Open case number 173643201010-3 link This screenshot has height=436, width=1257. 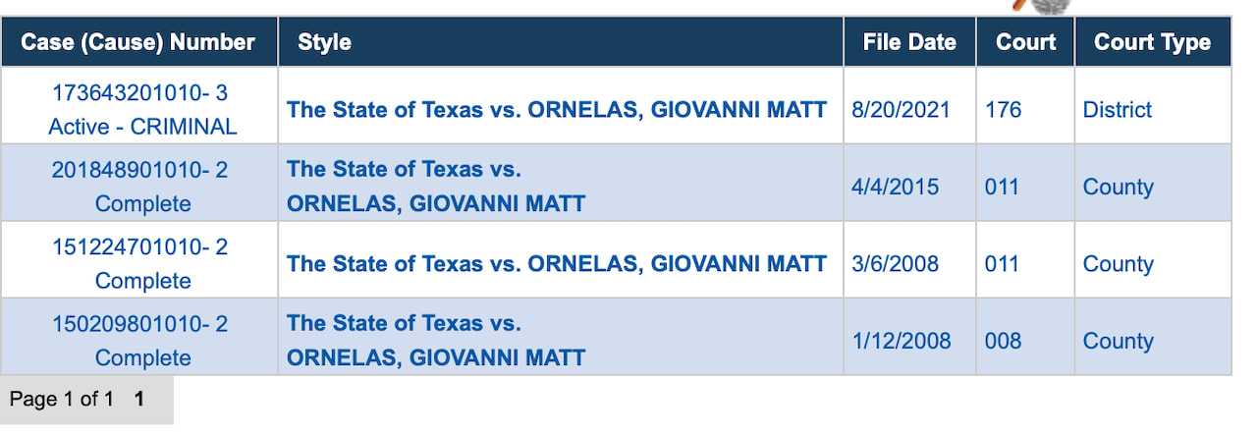click(x=138, y=93)
